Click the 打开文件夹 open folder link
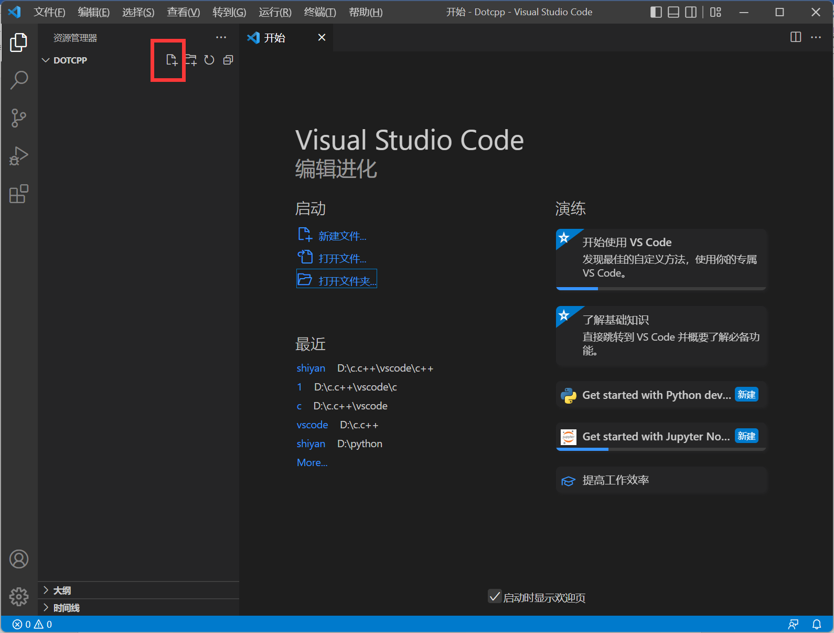 [346, 281]
